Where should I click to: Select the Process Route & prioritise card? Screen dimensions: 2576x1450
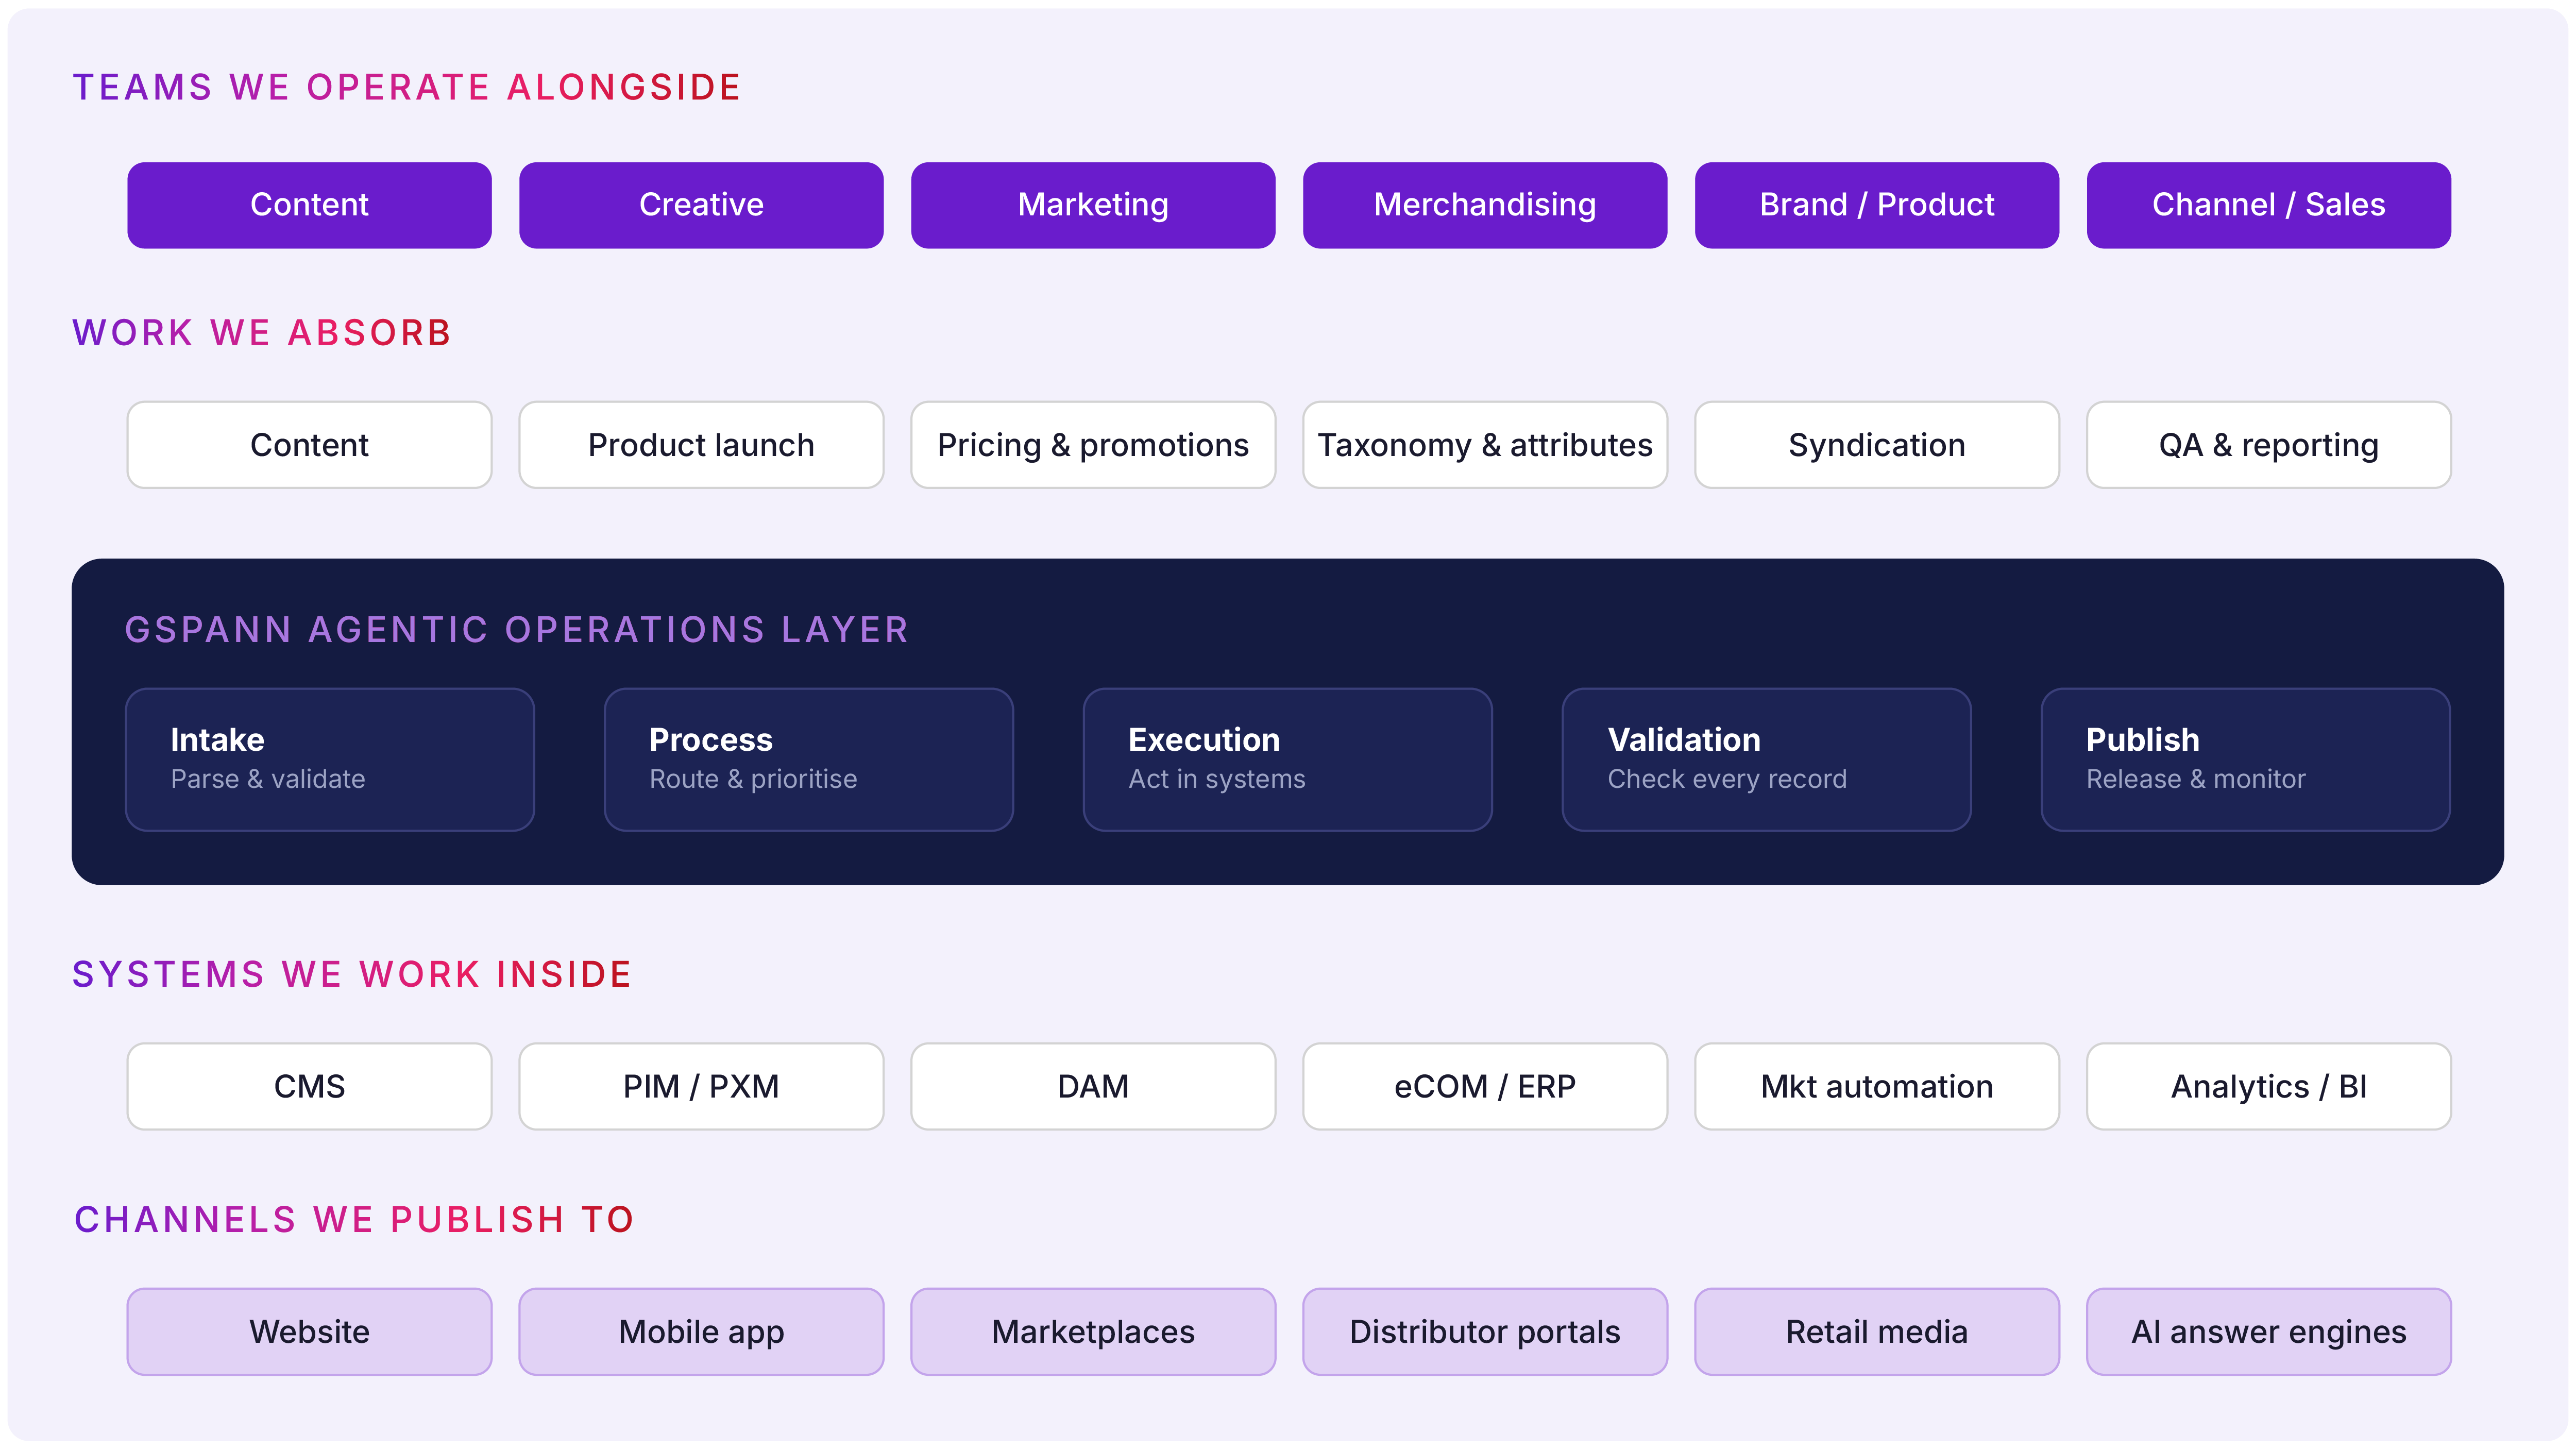(809, 759)
